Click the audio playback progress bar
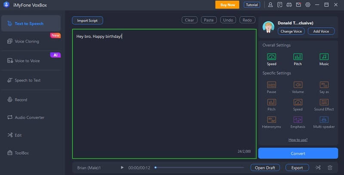The height and width of the screenshot is (175, 344). pos(199,168)
